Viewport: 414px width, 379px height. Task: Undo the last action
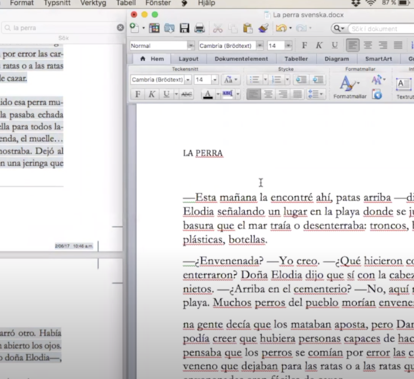[x=281, y=28]
